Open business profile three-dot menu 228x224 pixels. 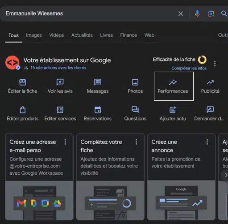[x=215, y=64]
